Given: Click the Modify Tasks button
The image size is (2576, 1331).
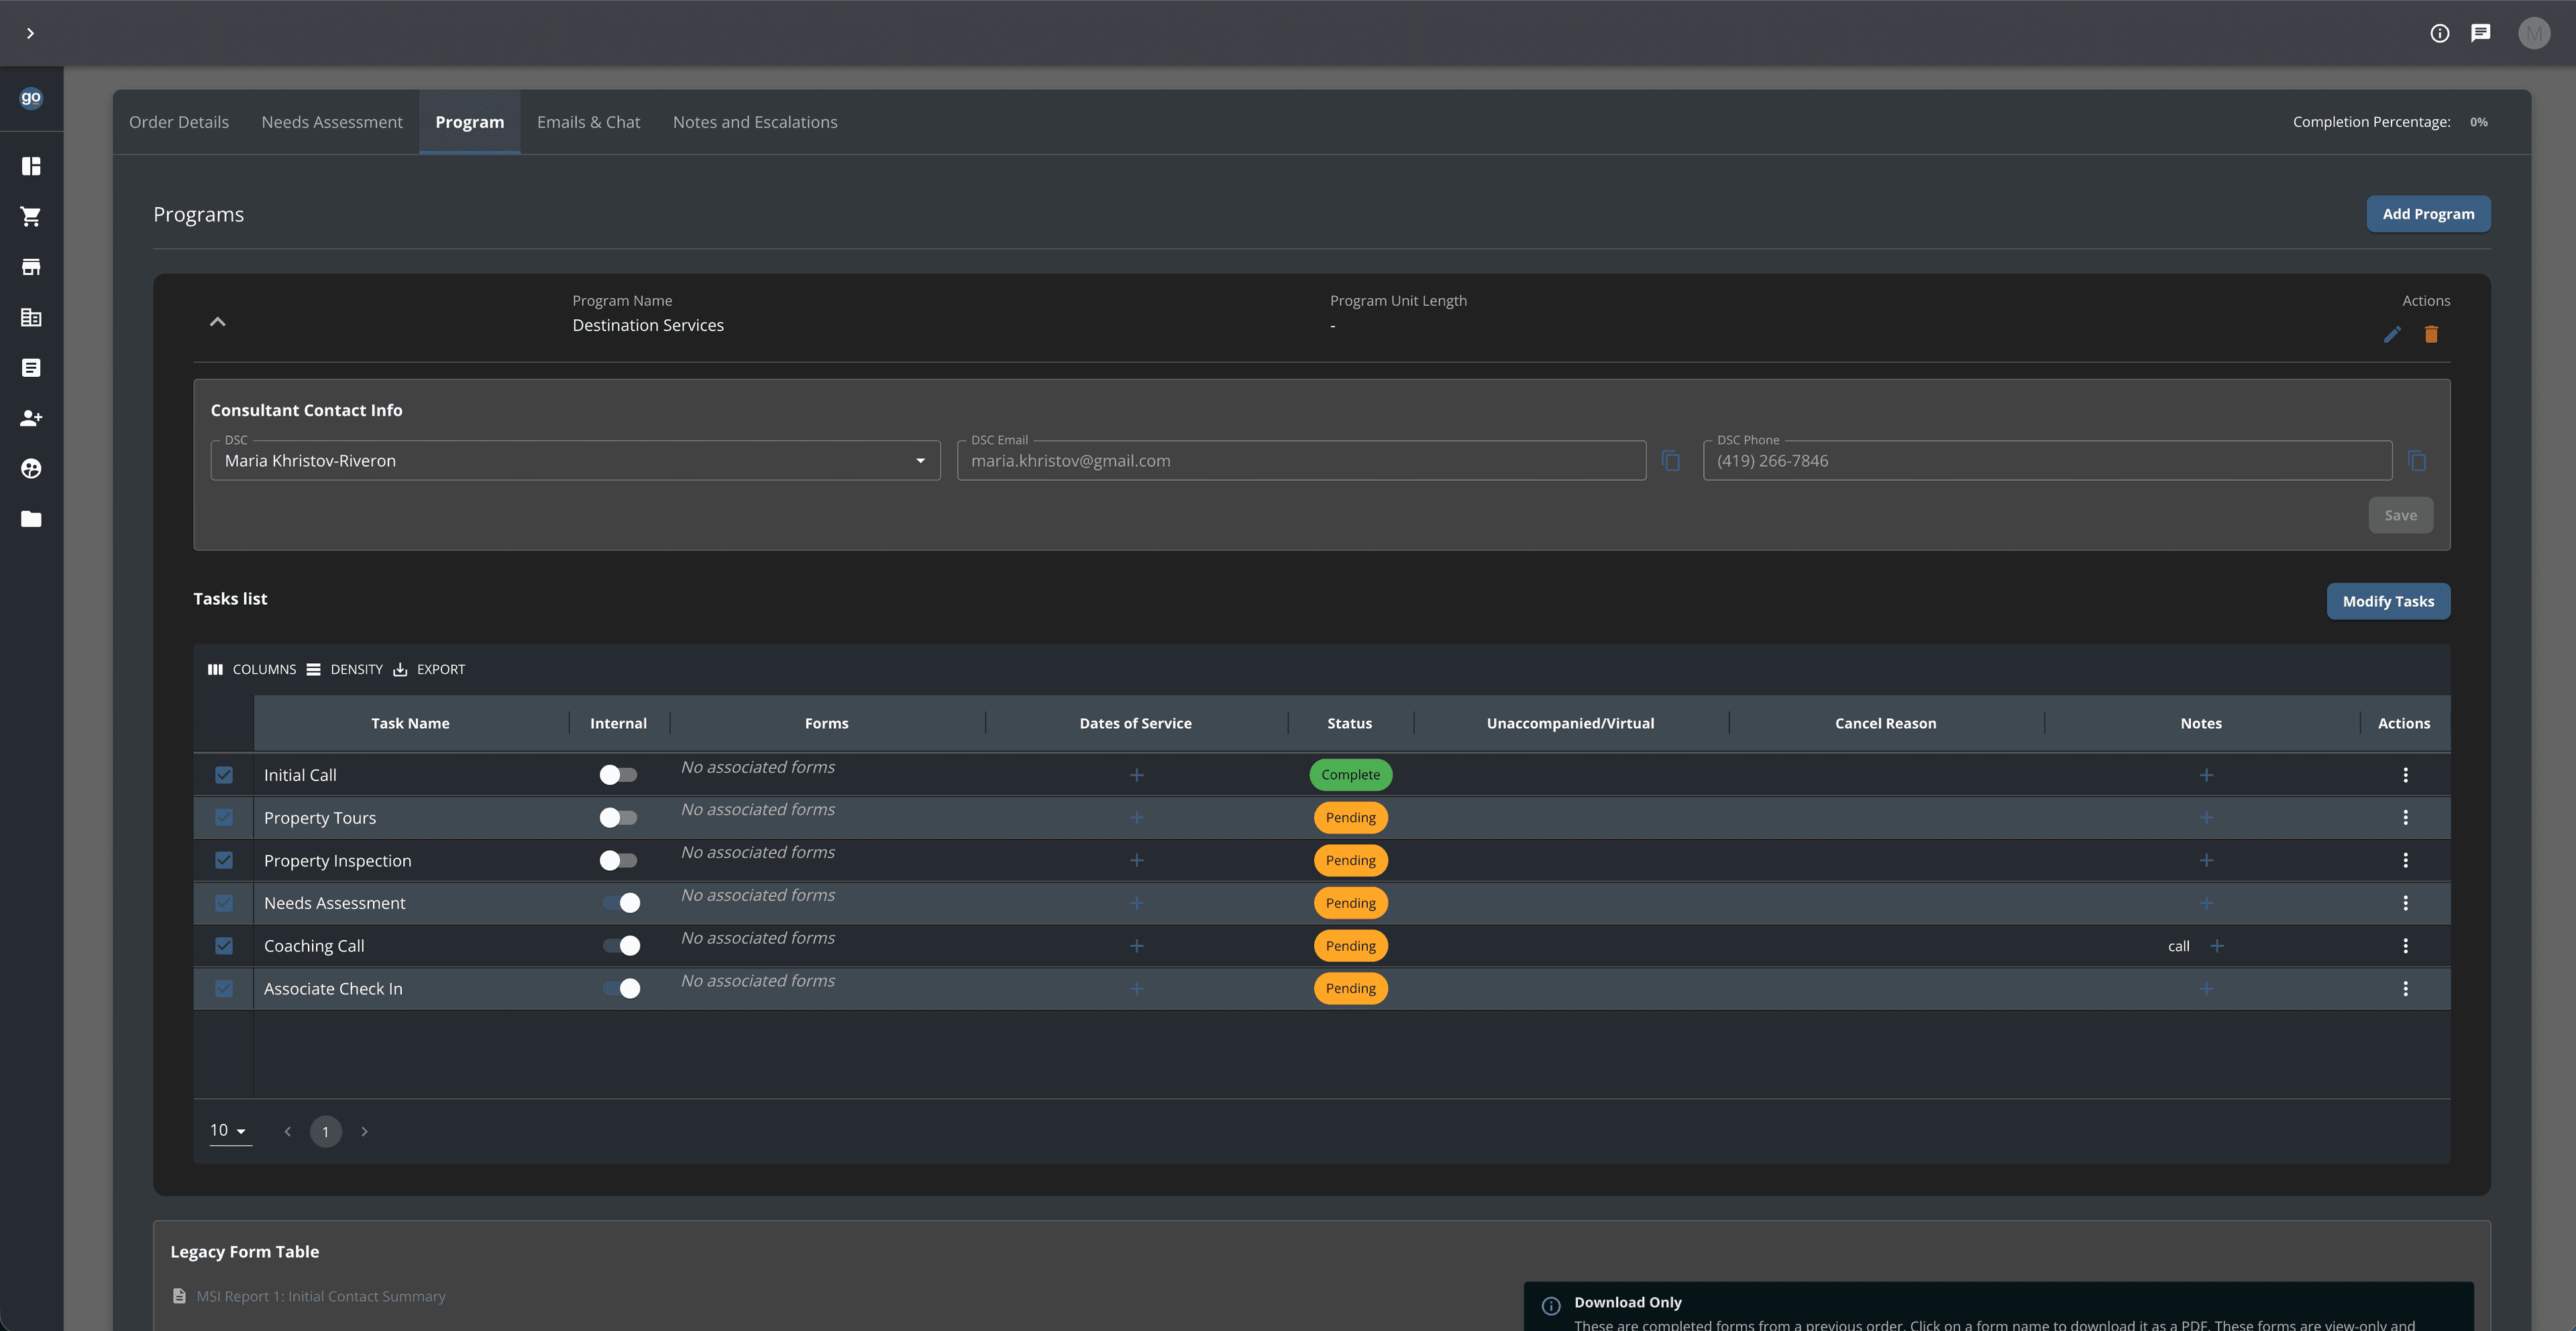Looking at the screenshot, I should point(2388,601).
